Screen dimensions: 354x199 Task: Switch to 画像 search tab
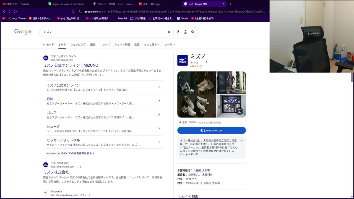point(93,44)
